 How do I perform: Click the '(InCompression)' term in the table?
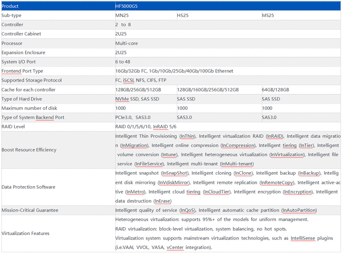pos(238,145)
